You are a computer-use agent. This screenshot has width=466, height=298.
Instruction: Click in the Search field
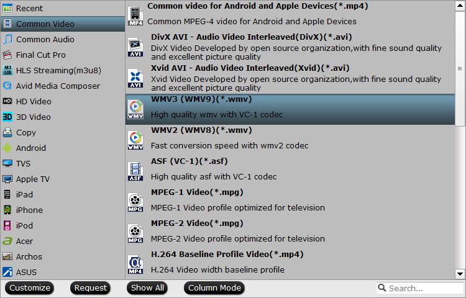tap(420, 288)
